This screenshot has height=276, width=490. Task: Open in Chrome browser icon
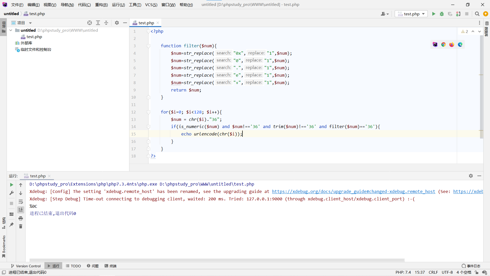[x=444, y=44]
